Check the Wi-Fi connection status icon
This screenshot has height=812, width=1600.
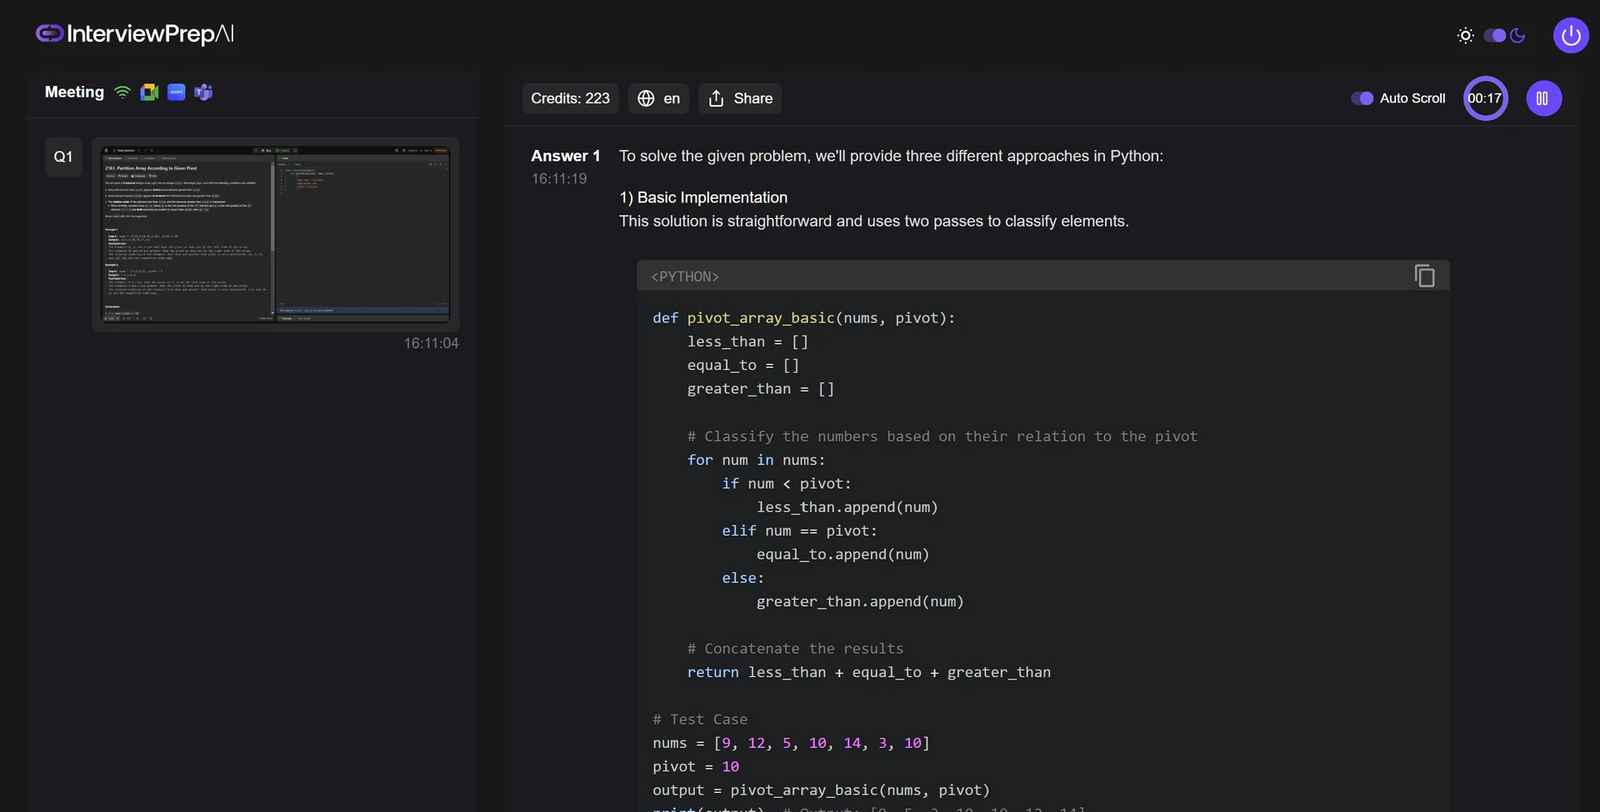click(122, 92)
